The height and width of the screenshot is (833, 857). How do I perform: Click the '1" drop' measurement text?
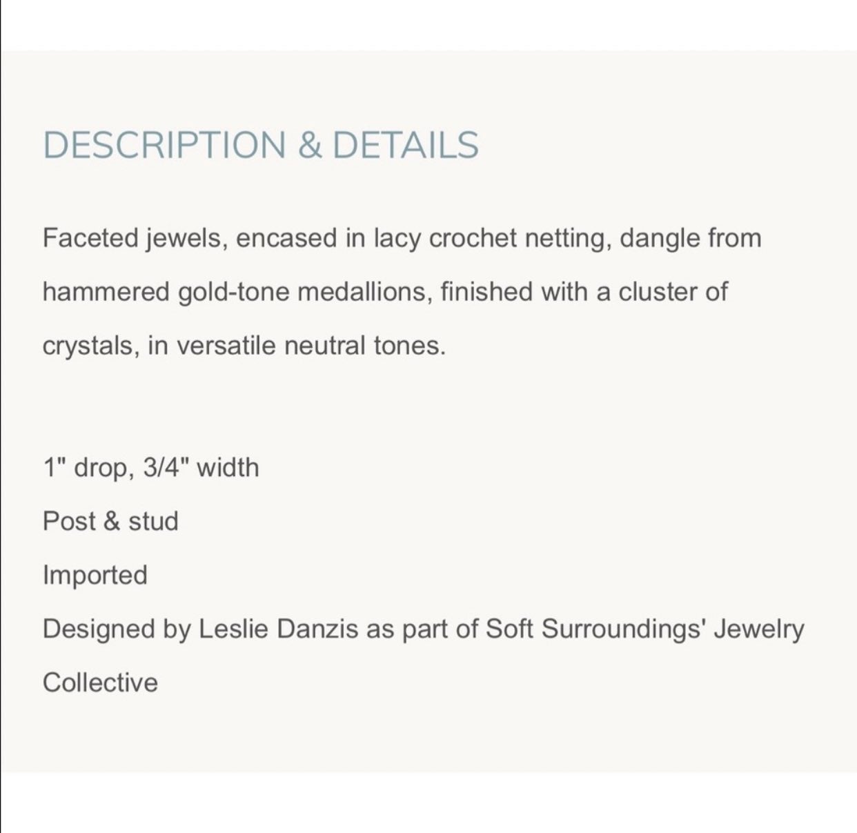[x=86, y=468]
